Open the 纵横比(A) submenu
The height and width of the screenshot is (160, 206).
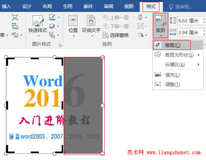tap(178, 65)
